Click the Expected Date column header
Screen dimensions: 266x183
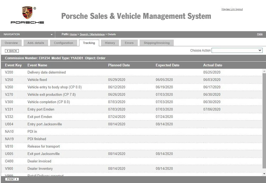coord(167,65)
